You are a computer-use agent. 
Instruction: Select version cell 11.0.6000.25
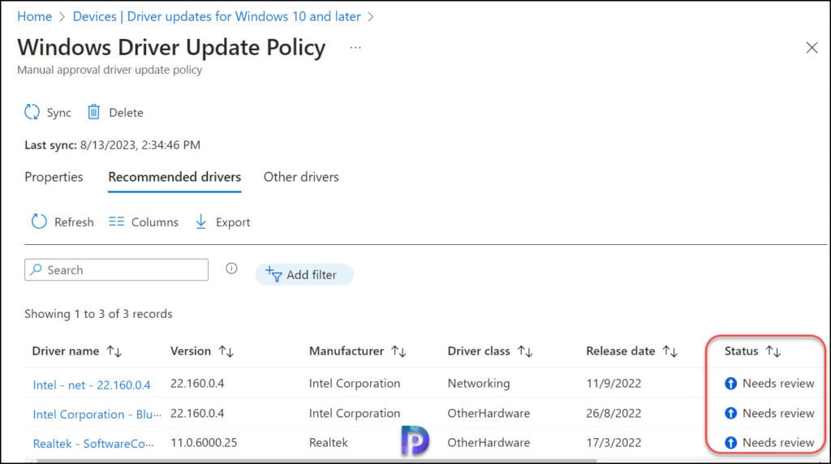[204, 442]
